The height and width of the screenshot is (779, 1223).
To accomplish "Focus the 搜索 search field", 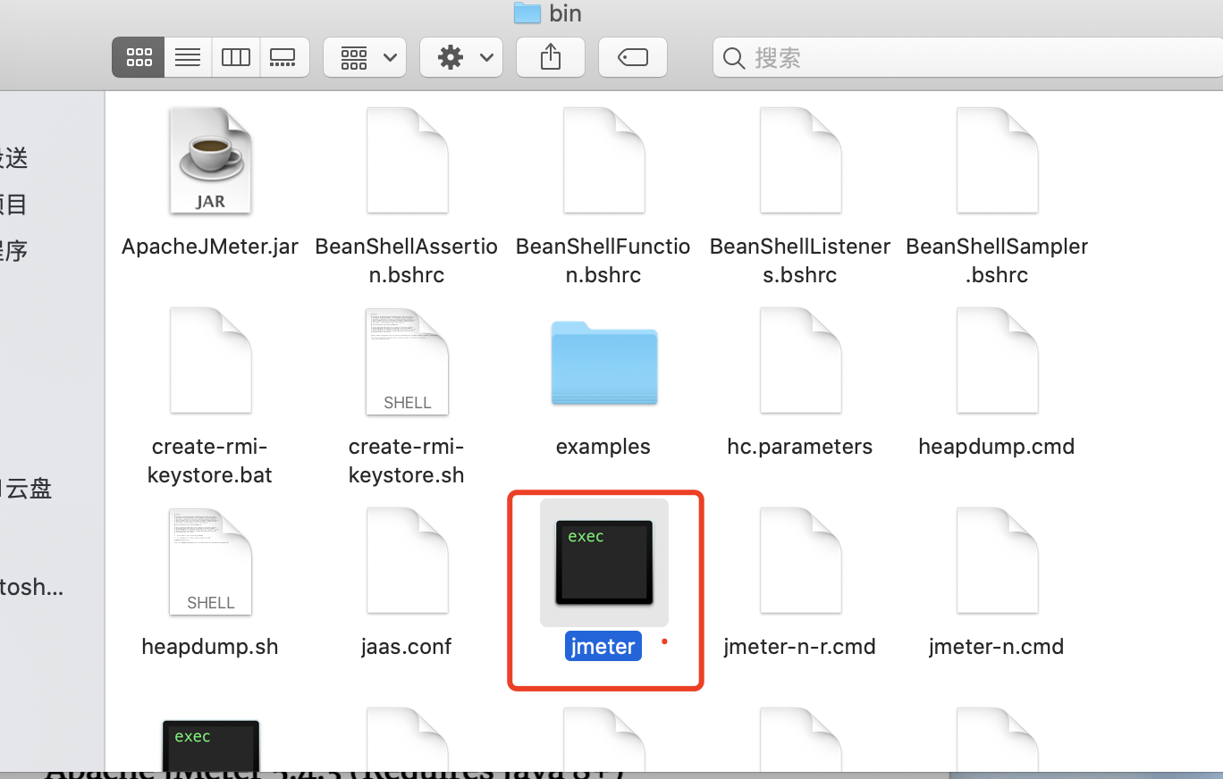I will point(967,57).
